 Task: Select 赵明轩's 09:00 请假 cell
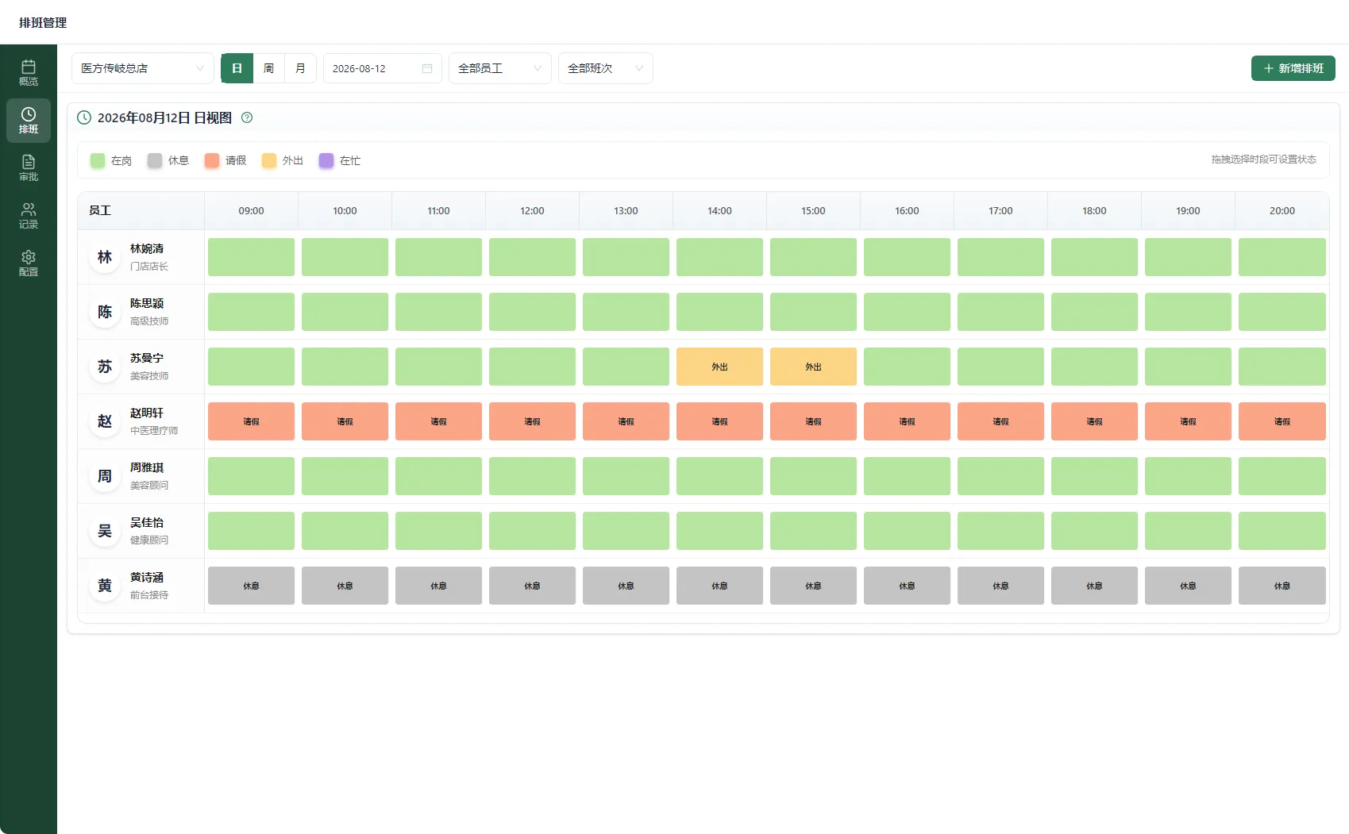(x=251, y=421)
